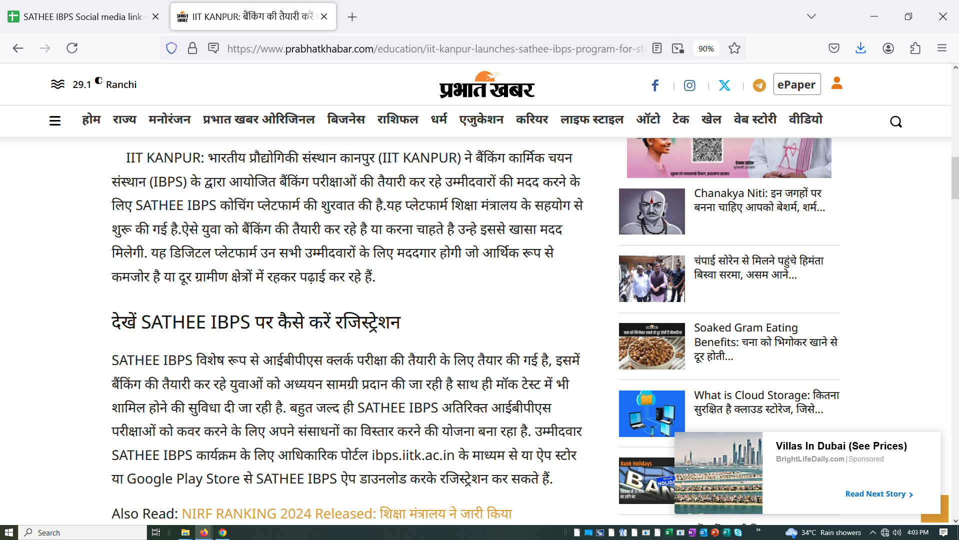Screen dimensions: 959x540
Task: Open Firefox tracking protection shield icon
Action: tap(171, 48)
